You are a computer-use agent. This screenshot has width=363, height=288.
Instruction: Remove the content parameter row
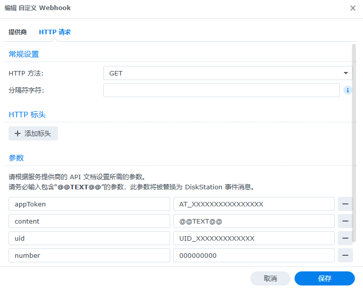click(x=345, y=221)
